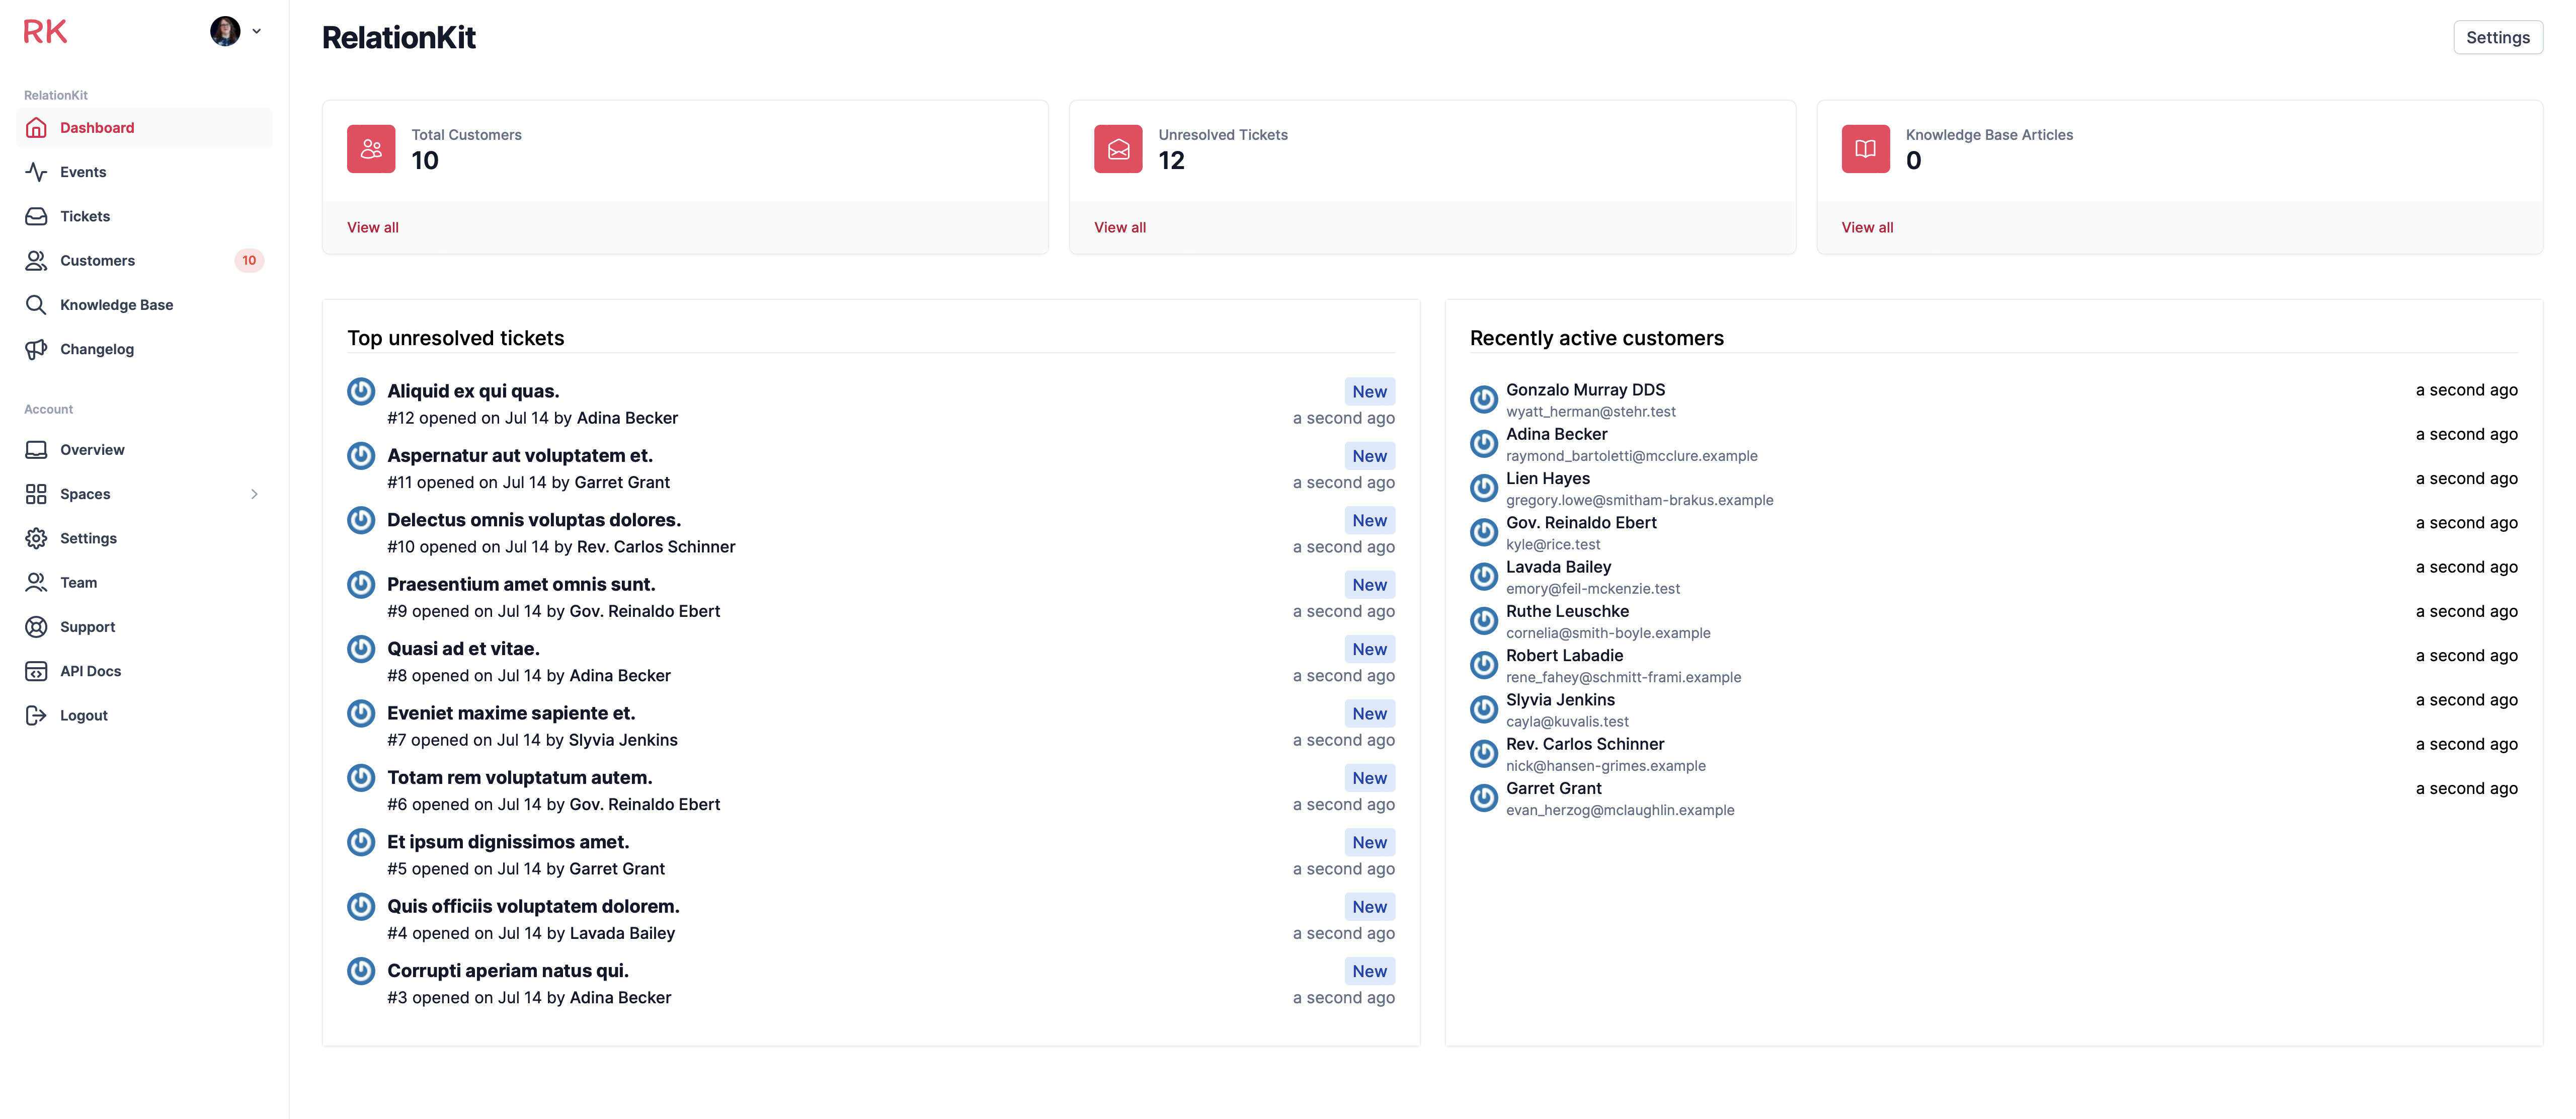
Task: Open Tickets in the sidebar
Action: 85,216
